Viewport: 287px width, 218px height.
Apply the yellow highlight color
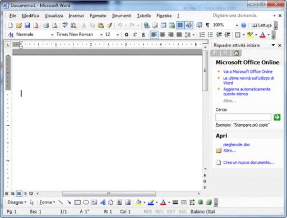tap(250, 35)
